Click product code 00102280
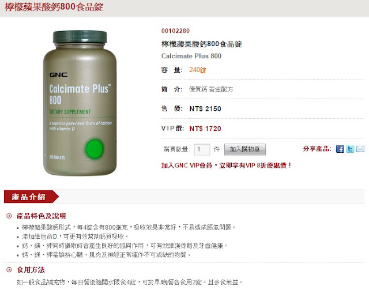Screen dimensions: 369x289 (175, 31)
